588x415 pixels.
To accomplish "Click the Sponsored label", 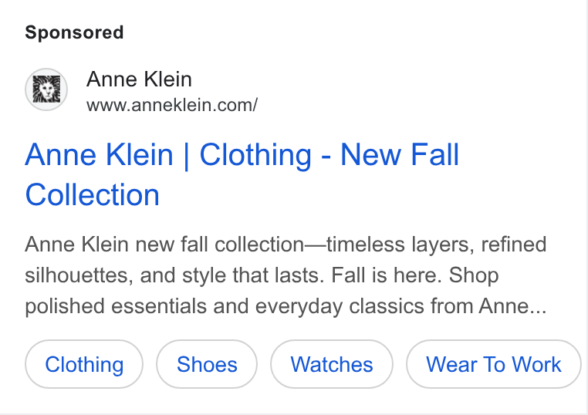I will 74,32.
